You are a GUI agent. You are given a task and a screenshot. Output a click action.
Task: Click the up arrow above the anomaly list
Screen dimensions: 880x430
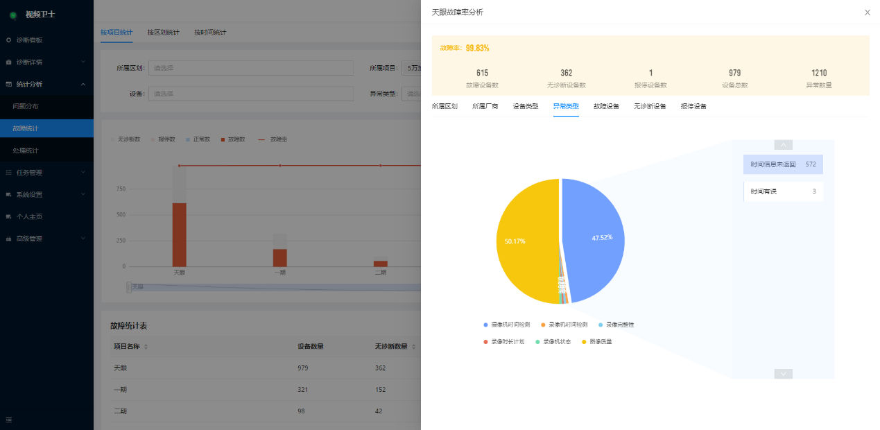783,144
